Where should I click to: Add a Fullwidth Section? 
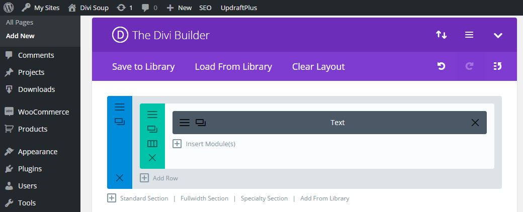click(x=205, y=198)
